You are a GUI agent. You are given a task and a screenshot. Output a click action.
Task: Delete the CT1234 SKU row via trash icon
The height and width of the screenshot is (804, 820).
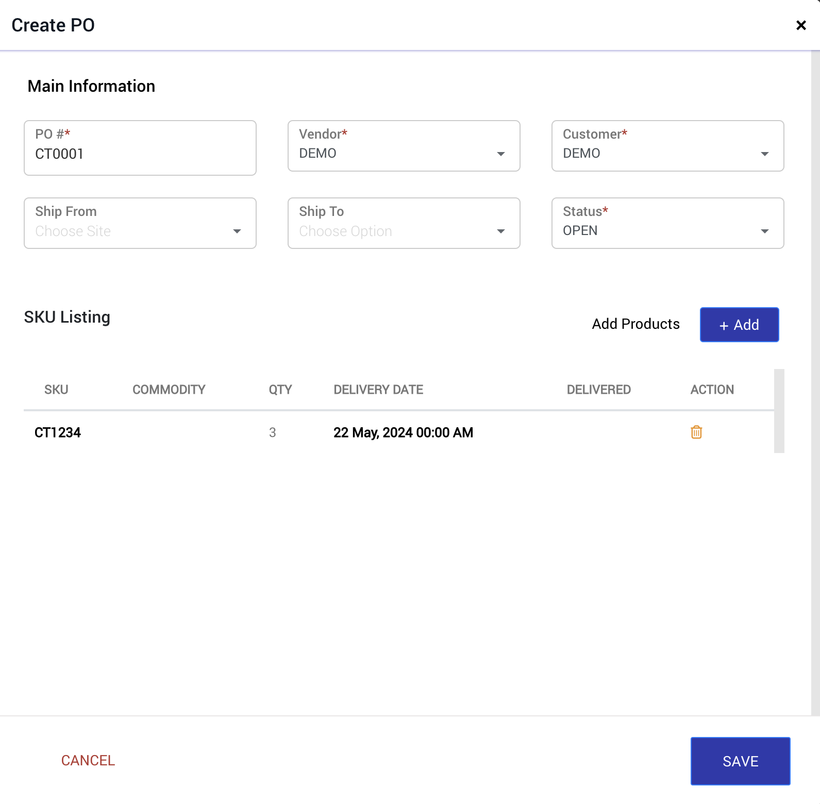(696, 432)
